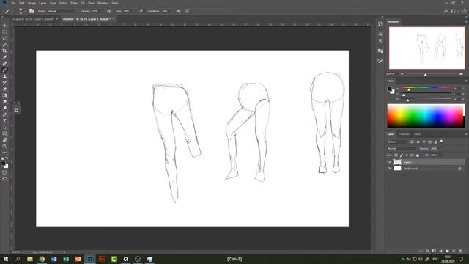469x264 pixels.
Task: Click the Layer 1 thumbnail
Action: 397,162
